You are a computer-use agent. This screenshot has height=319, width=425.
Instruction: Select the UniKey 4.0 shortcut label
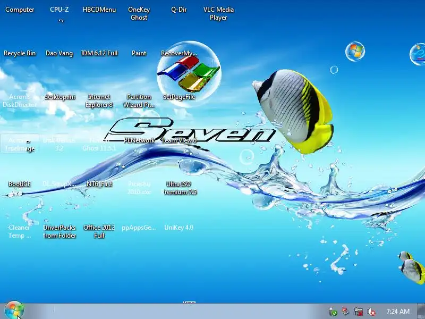(179, 228)
